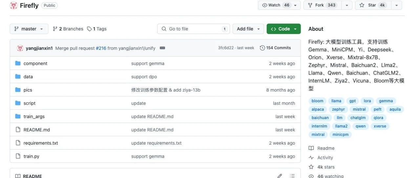Open the Add file dropdown
Viewport: 420px width, 178px height.
248,29
